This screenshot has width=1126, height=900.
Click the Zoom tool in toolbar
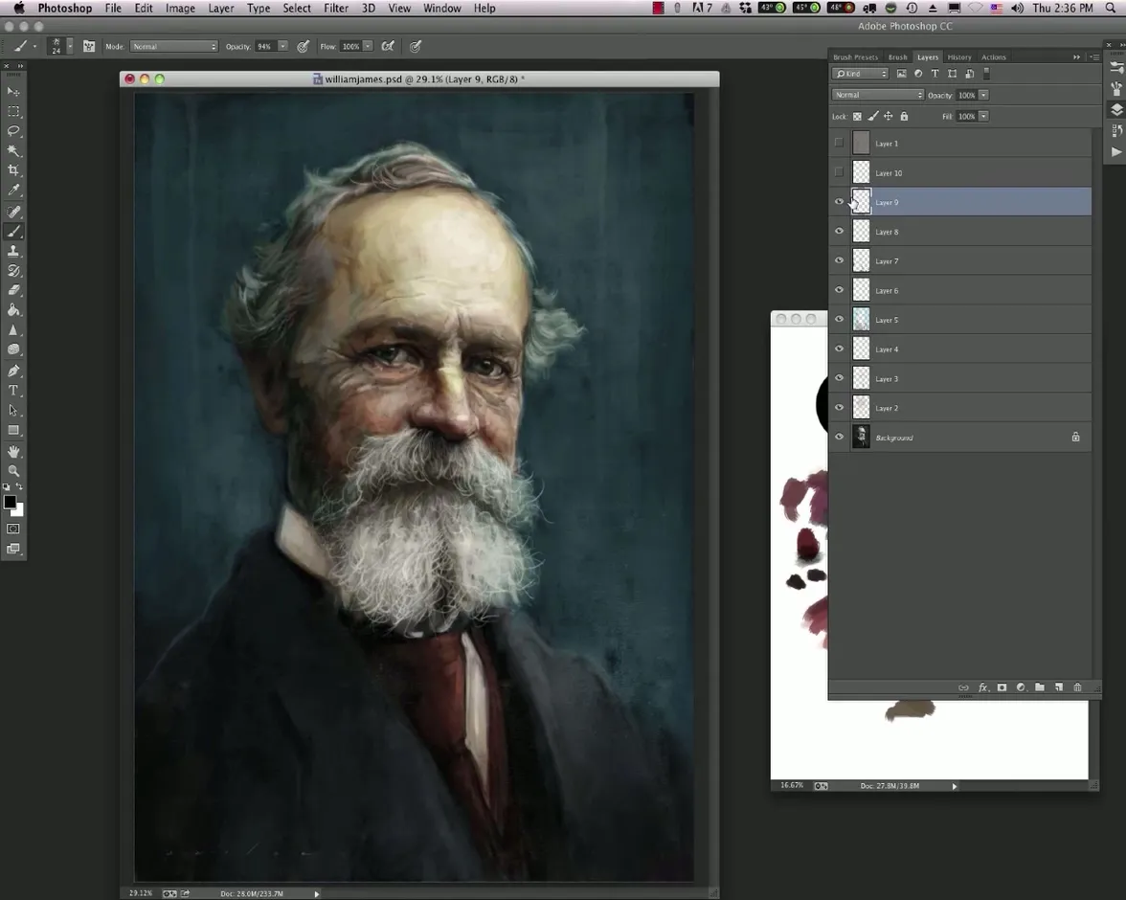(13, 471)
